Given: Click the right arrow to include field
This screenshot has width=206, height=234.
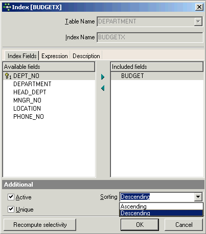Looking at the screenshot, I should click(103, 77).
